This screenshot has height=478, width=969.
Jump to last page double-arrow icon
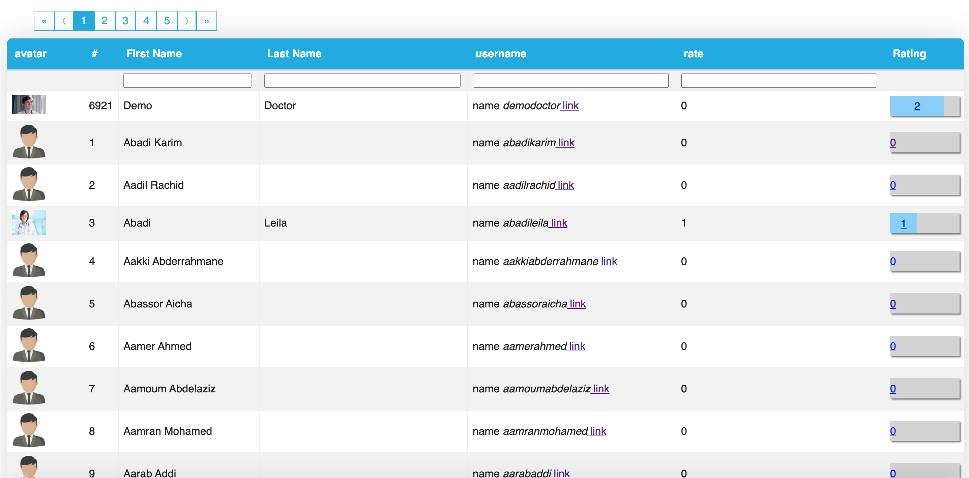point(207,21)
